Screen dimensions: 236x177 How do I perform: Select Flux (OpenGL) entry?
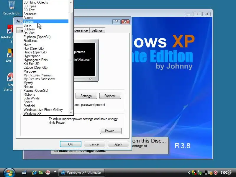point(46,48)
